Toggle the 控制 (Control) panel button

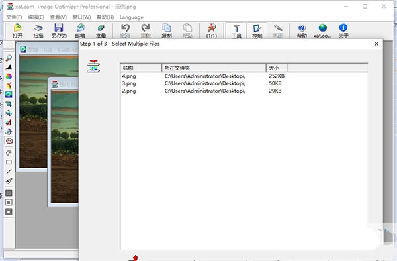(x=257, y=30)
